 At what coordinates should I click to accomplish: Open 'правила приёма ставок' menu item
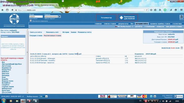click(x=160, y=24)
